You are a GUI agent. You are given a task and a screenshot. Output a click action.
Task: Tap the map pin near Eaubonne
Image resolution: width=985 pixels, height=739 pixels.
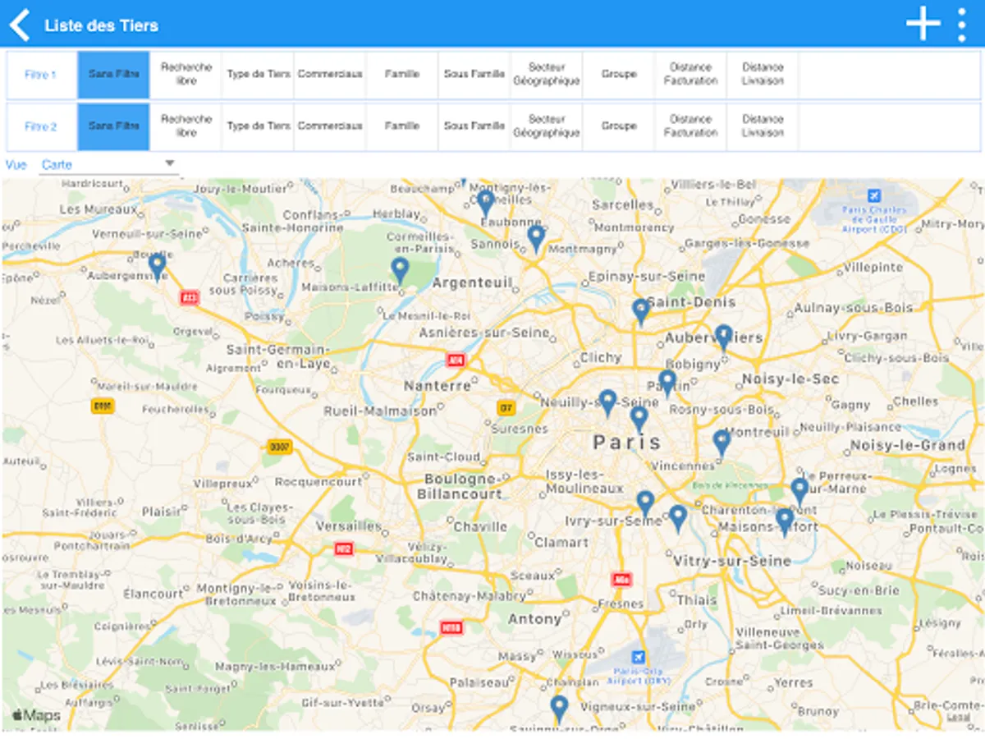[x=486, y=204]
